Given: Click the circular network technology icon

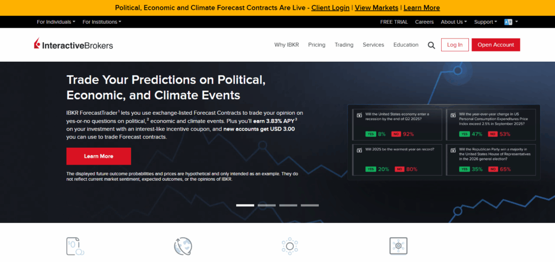Looking at the screenshot, I should click(290, 246).
